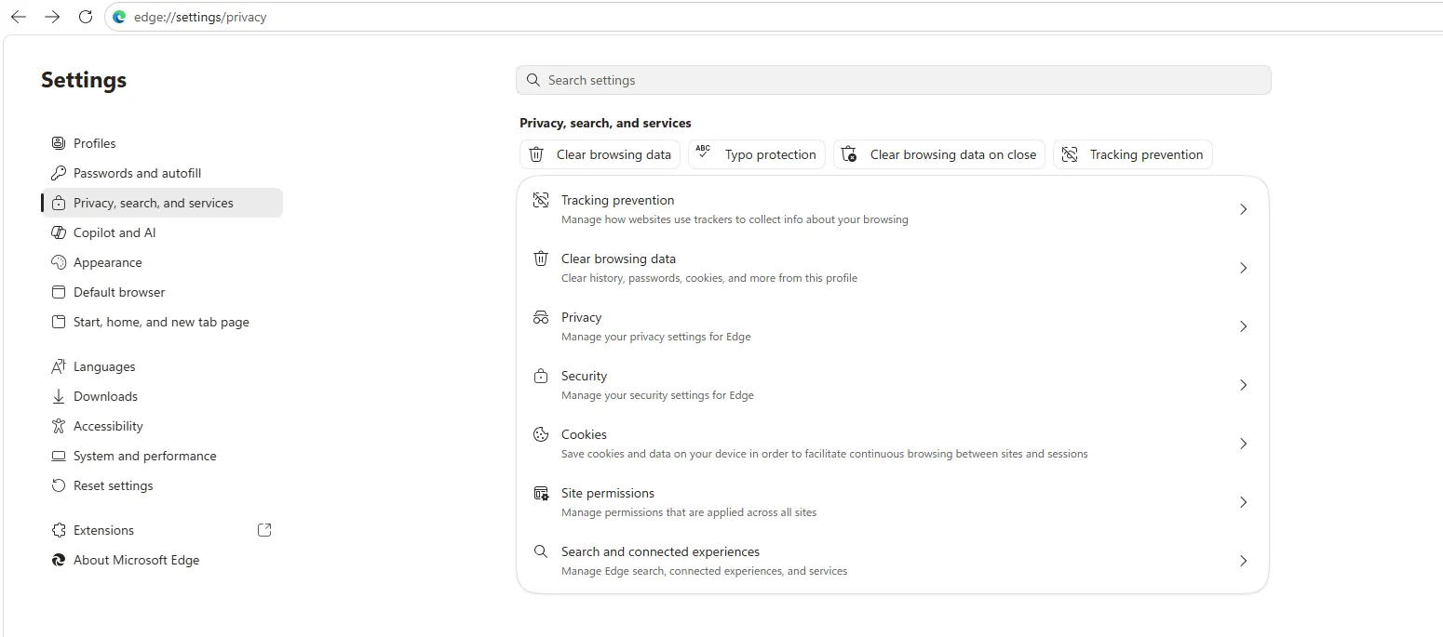The width and height of the screenshot is (1443, 637).
Task: Open Start, home, and new tab page
Action: pyautogui.click(x=163, y=322)
